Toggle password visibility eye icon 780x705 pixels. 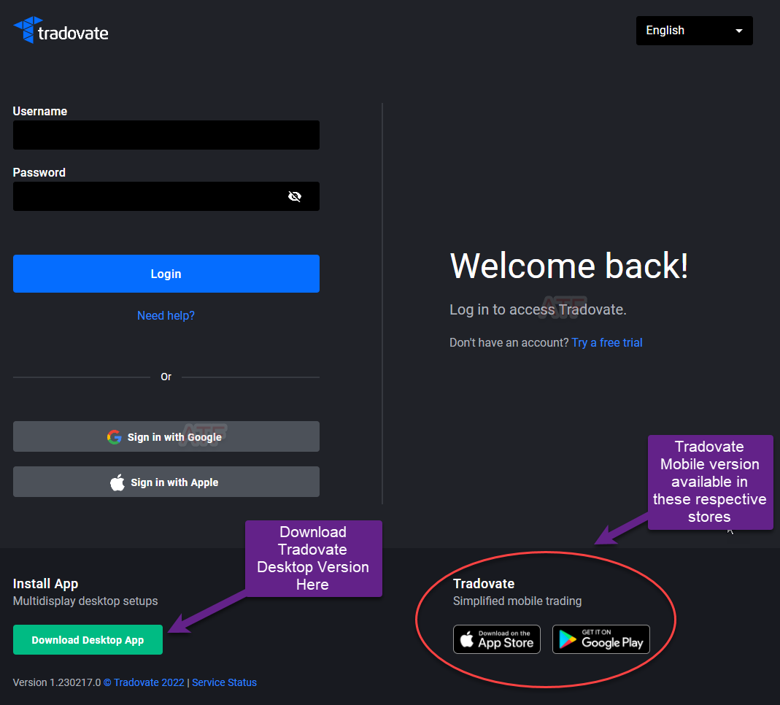pos(295,196)
